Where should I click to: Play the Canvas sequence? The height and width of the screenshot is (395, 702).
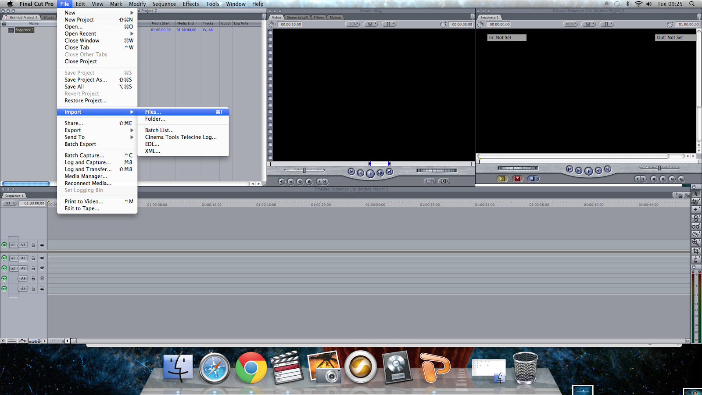point(588,171)
